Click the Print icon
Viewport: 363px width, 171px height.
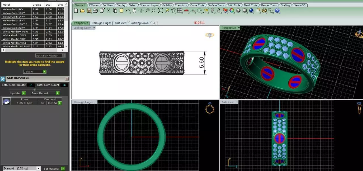95,10
